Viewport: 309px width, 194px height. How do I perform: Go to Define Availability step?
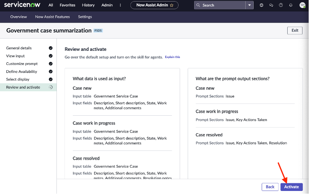point(21,71)
